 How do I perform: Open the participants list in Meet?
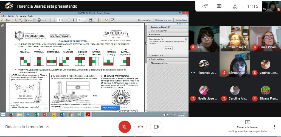[204, 7]
